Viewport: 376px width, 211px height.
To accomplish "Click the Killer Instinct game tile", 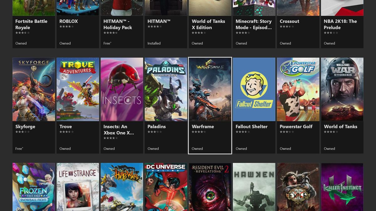I will coord(342,187).
